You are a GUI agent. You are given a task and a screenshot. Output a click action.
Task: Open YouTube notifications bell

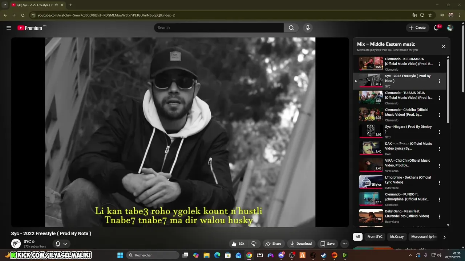(x=437, y=28)
